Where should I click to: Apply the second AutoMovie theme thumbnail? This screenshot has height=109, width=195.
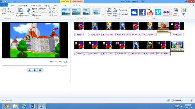pos(76,12)
